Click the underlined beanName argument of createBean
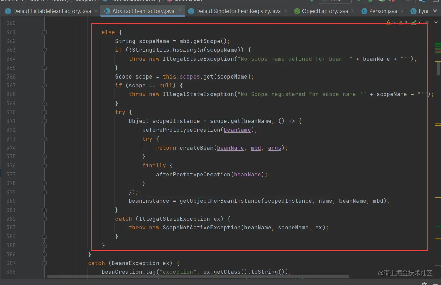 [231, 148]
